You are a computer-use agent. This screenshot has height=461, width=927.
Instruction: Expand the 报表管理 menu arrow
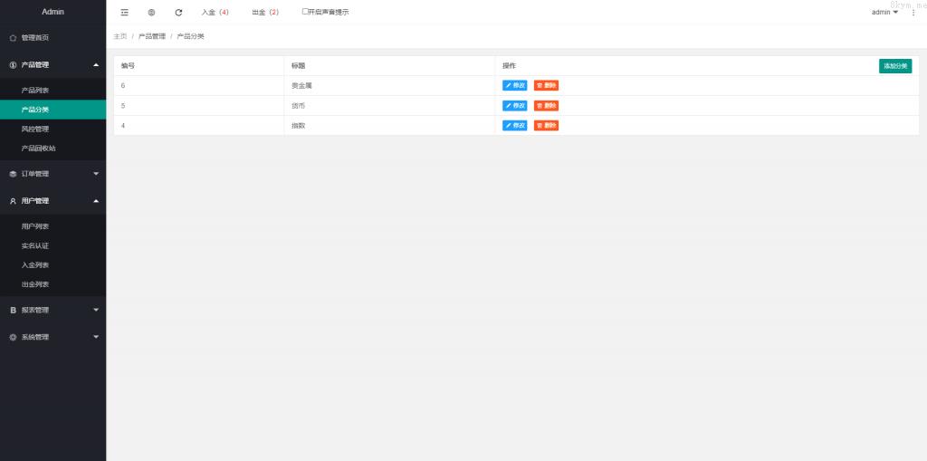[96, 310]
